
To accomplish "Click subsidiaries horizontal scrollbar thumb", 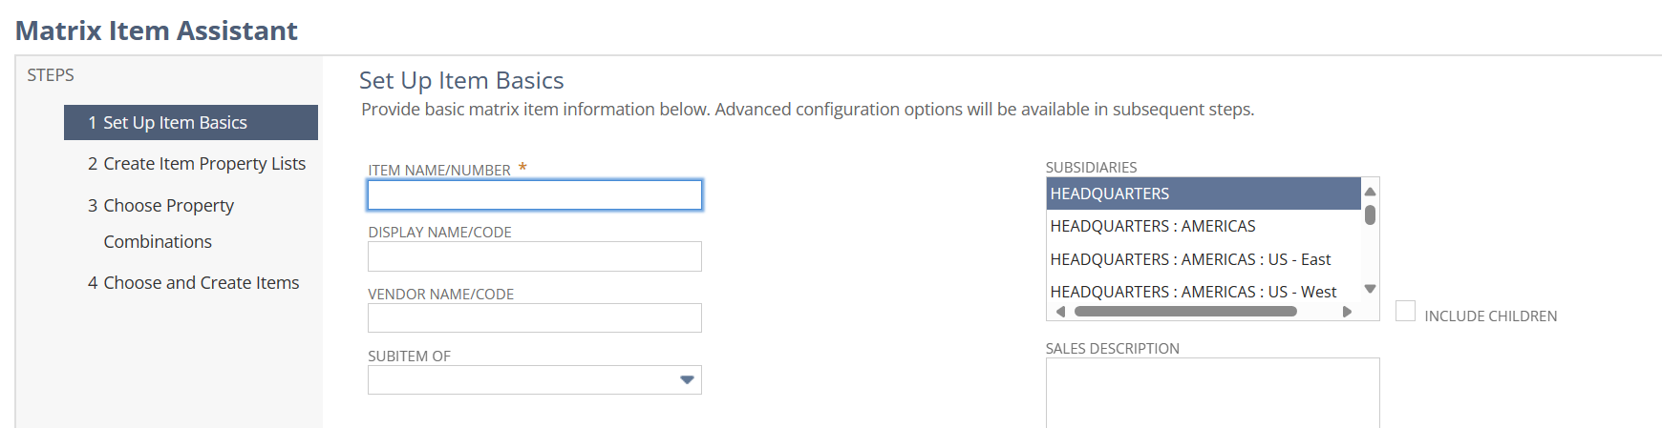I will tap(1184, 312).
